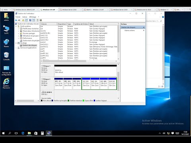Select the DATA (D:) volume row
Screen dimensions: 191x143
[x=79, y=33]
